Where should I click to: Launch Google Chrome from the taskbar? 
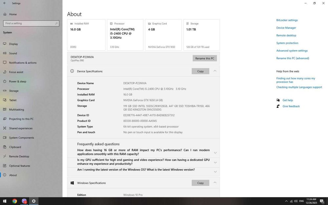14,201
